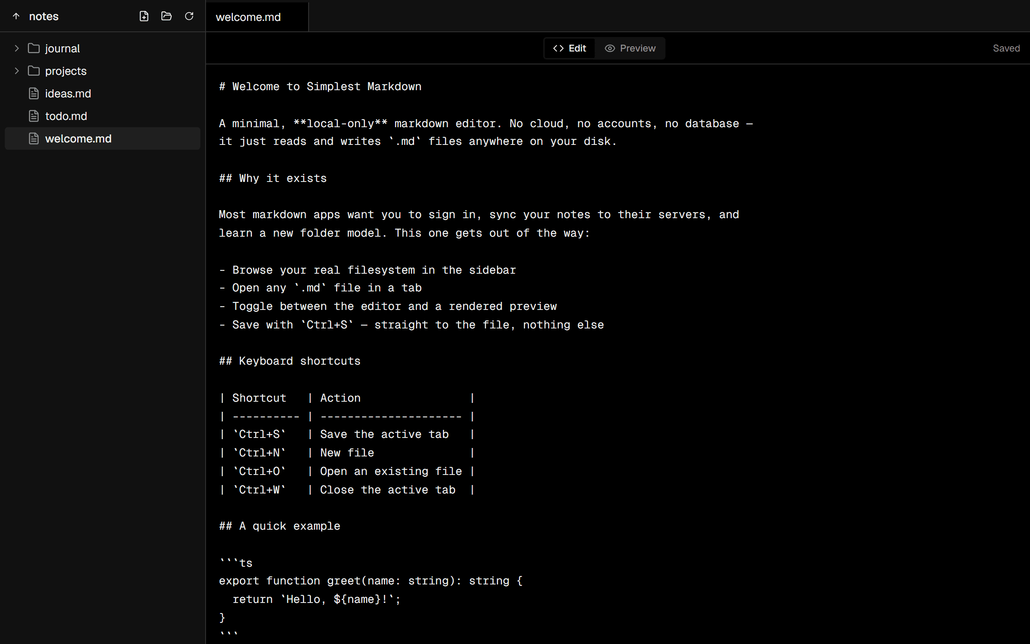
Task: Click the todo.md file icon
Action: (34, 116)
